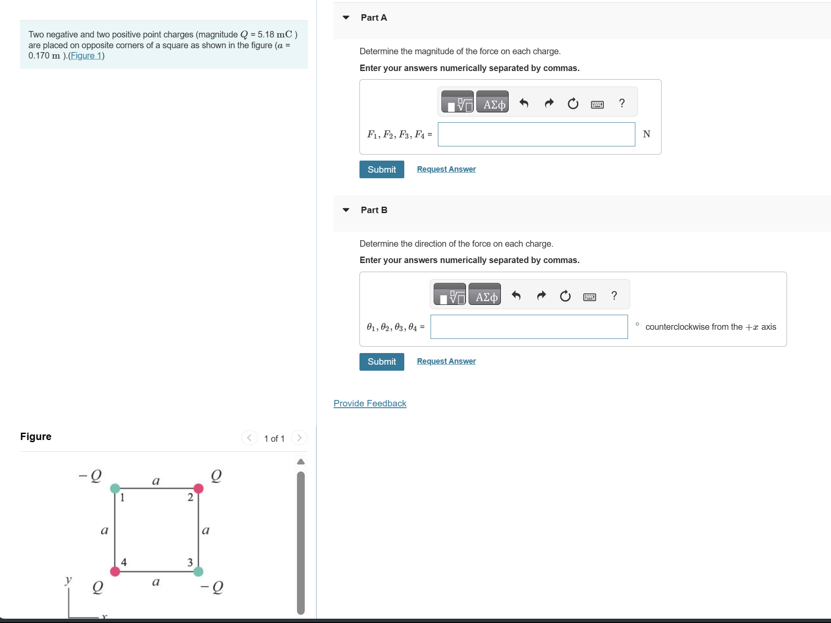This screenshot has width=831, height=623.
Task: Reset the Part A answer field
Action: coord(572,104)
